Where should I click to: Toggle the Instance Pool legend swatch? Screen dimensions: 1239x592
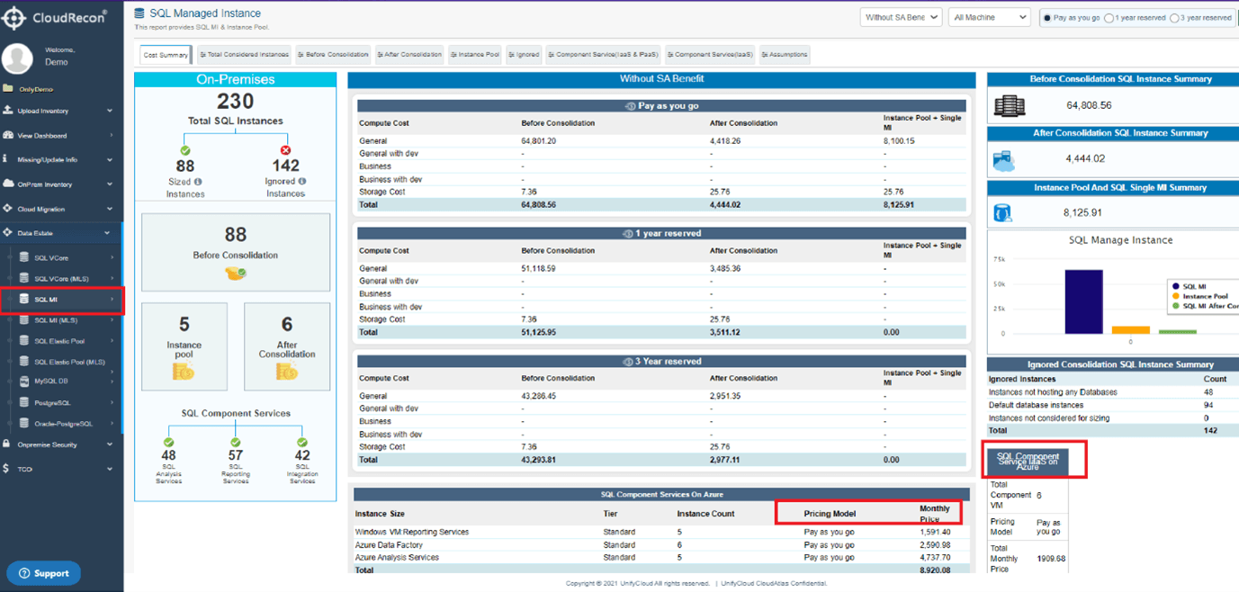[x=1176, y=296]
